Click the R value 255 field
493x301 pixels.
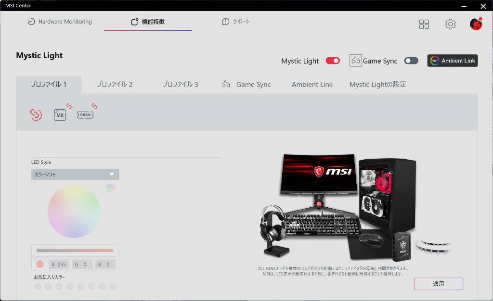coord(58,264)
